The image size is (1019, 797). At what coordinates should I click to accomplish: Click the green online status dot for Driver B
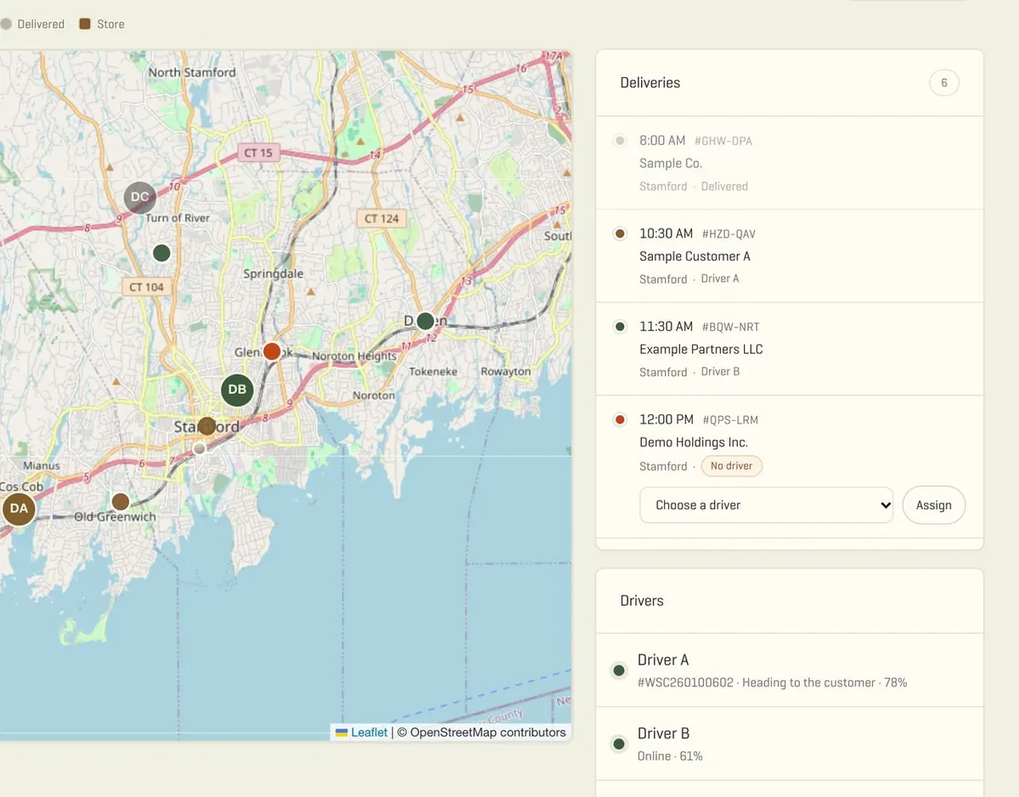click(619, 744)
